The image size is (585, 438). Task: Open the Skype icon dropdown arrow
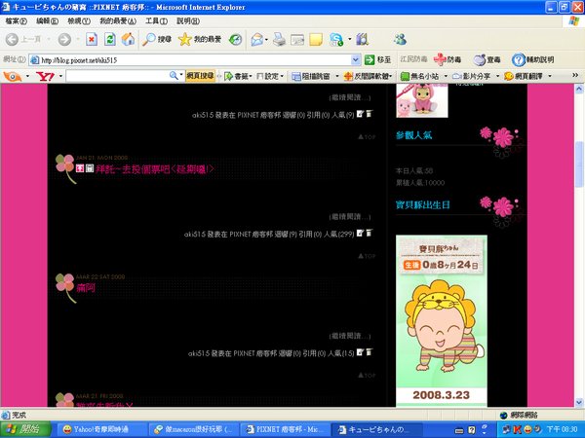pos(350,39)
